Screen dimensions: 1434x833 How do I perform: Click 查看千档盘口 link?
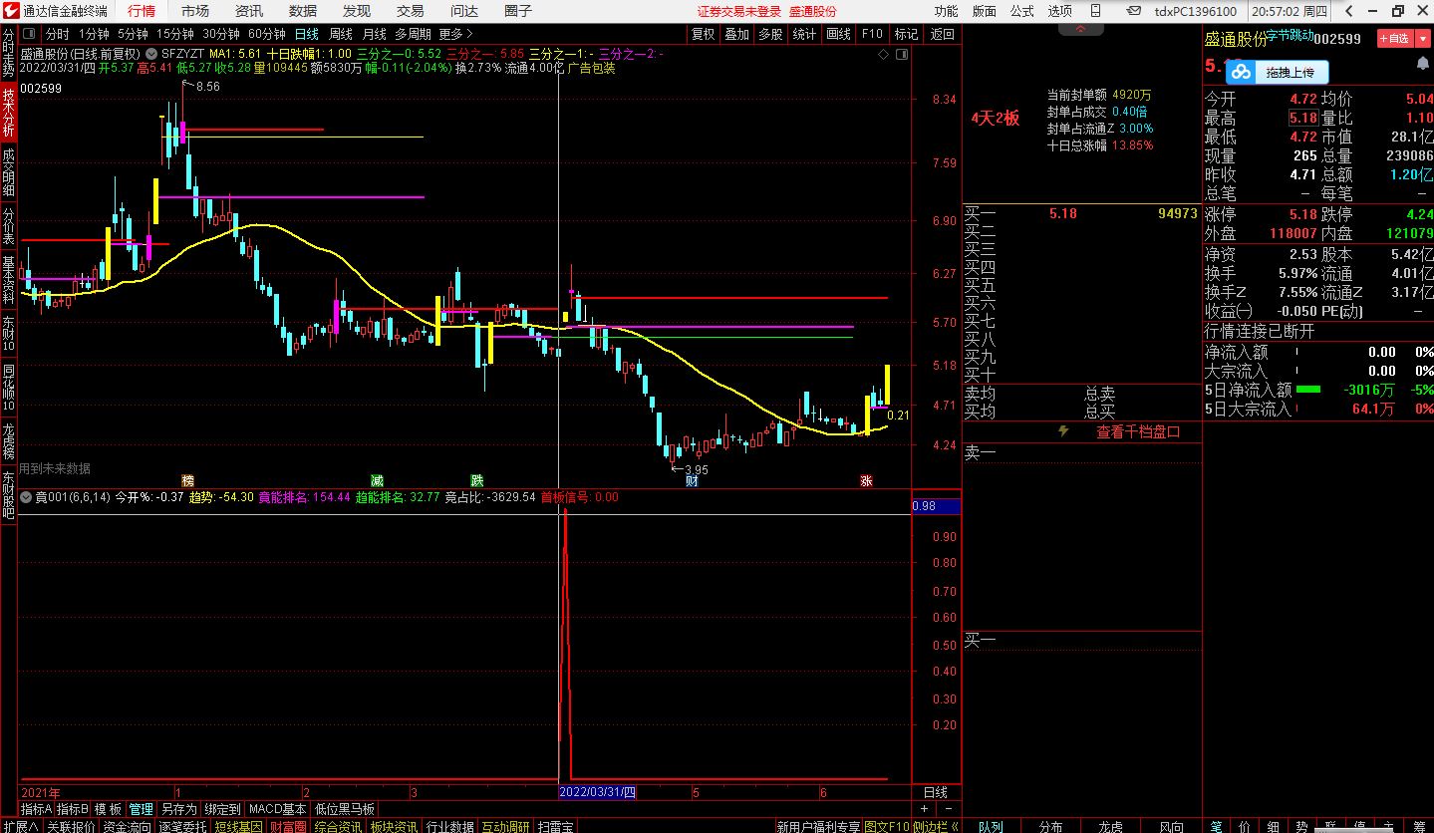click(1138, 431)
